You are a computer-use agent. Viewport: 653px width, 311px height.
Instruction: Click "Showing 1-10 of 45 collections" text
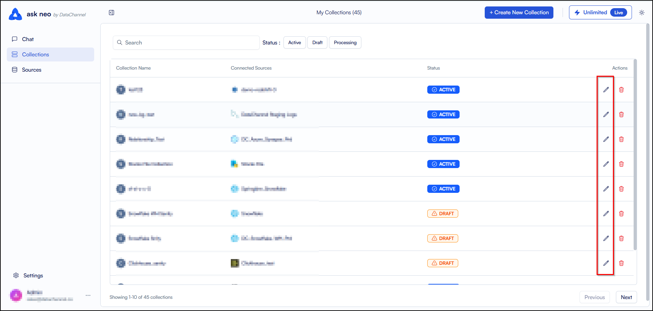[x=141, y=297]
